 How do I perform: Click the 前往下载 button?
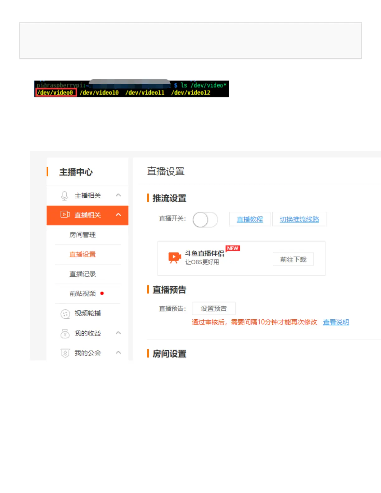coord(293,259)
